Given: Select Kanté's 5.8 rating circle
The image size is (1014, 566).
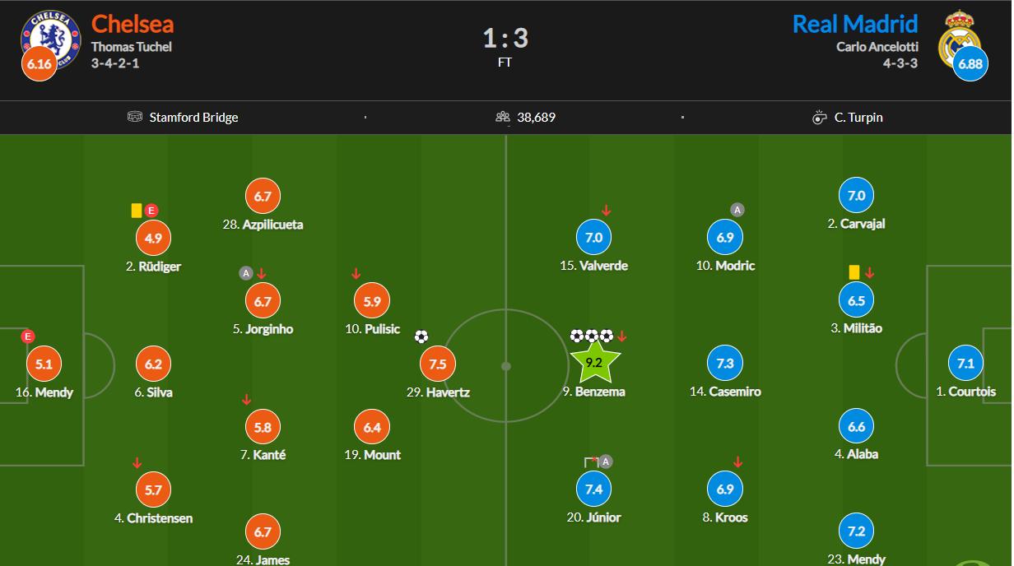Looking at the screenshot, I should 263,427.
